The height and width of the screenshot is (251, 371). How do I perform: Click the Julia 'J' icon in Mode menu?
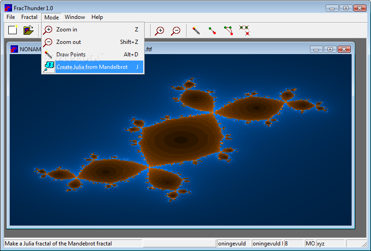click(x=49, y=67)
